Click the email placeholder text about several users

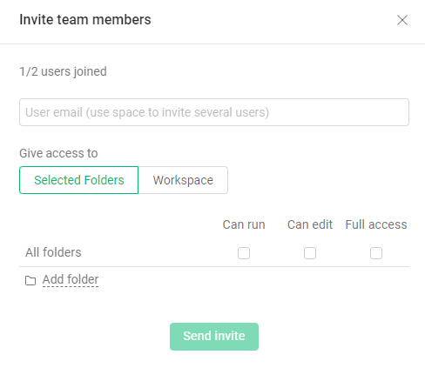(147, 112)
